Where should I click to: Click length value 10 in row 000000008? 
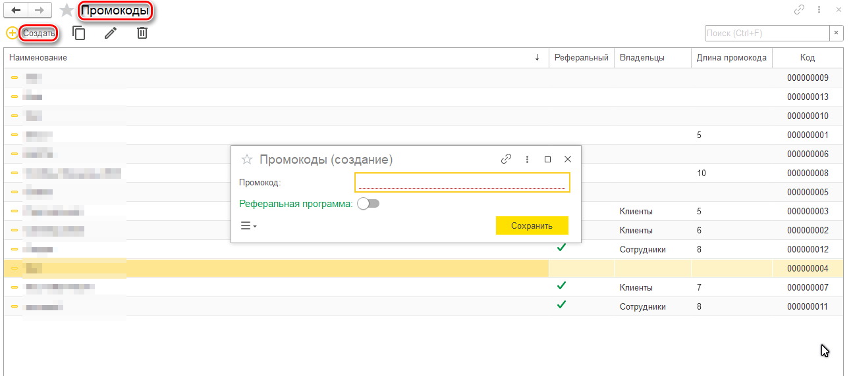[701, 174]
